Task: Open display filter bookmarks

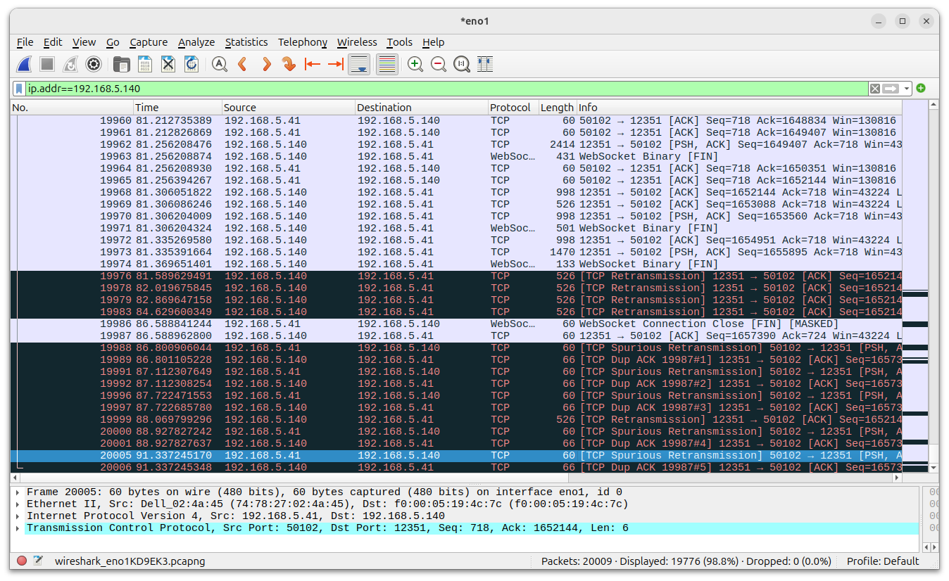Action: coord(20,89)
